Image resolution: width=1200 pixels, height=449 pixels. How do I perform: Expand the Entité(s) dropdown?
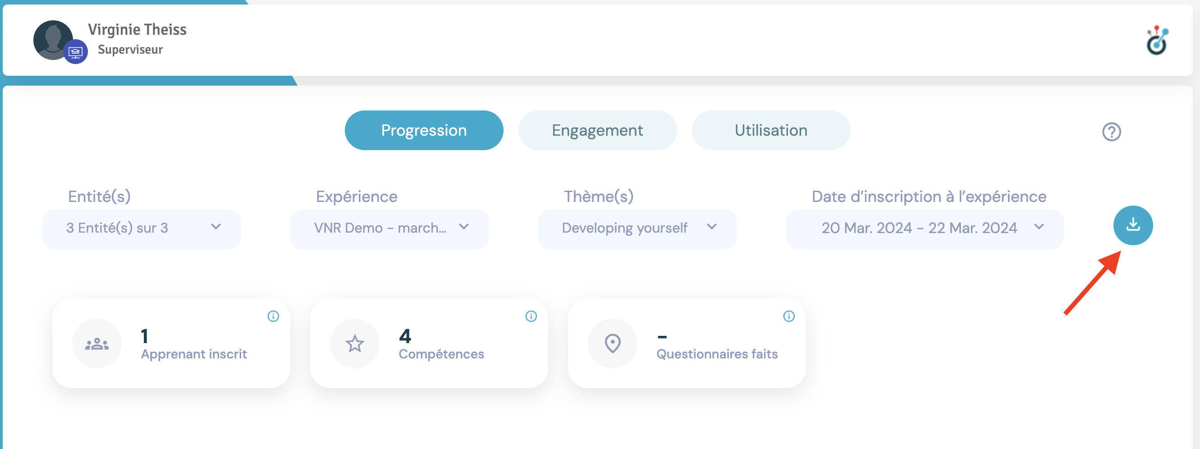141,228
